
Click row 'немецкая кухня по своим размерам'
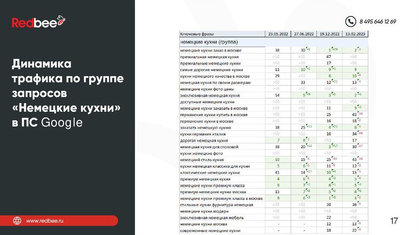coord(274,82)
